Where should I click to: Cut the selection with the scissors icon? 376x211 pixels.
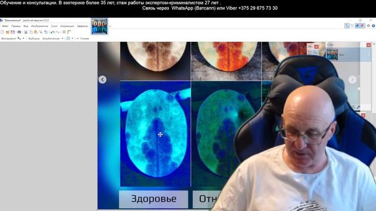[x=26, y=32]
